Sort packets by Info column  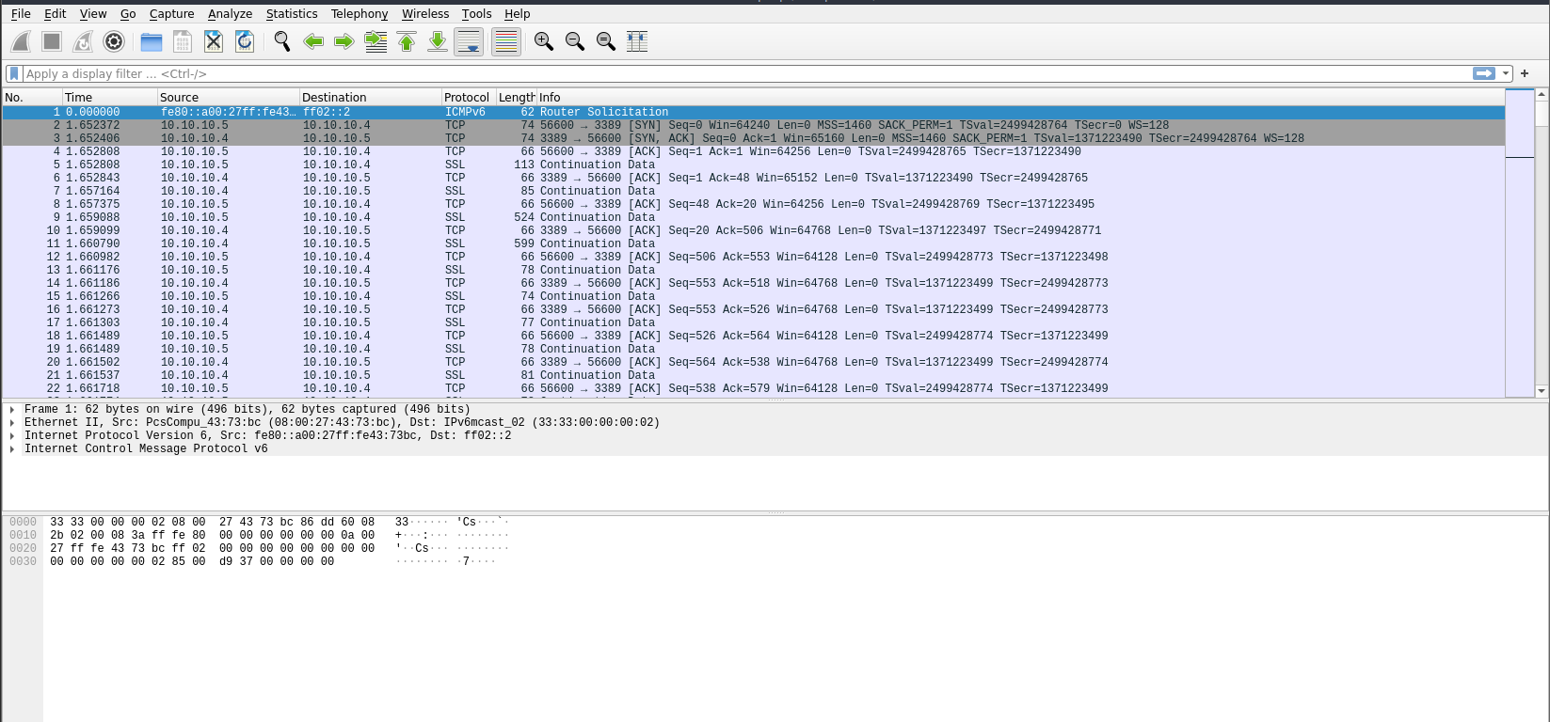pos(1020,98)
